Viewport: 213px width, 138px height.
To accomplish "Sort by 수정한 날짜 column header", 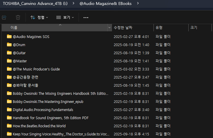I will tap(133, 28).
